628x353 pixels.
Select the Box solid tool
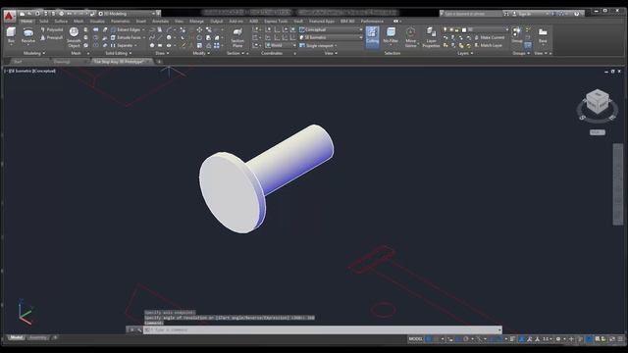[11, 35]
